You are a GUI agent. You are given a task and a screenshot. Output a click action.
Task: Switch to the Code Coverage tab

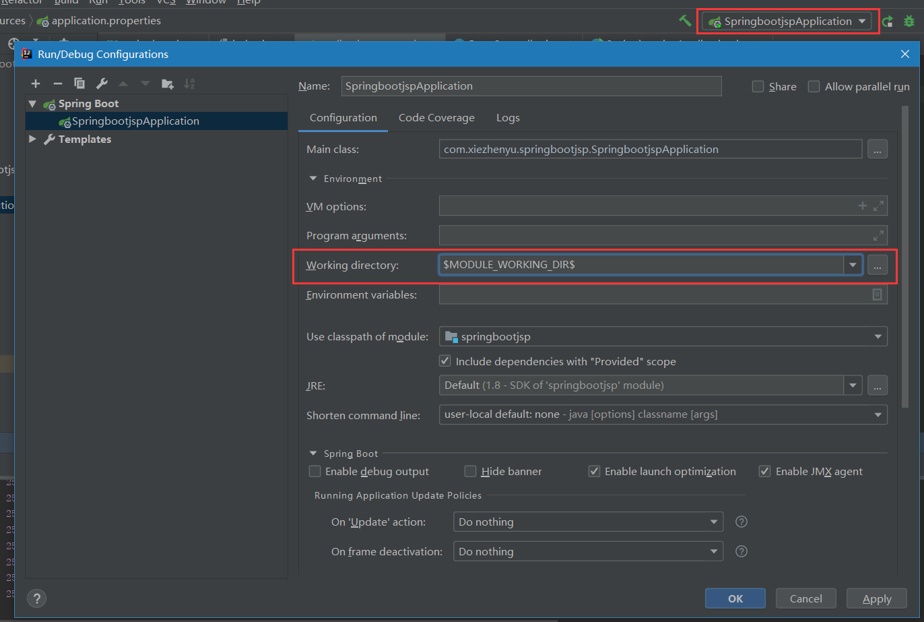(436, 117)
